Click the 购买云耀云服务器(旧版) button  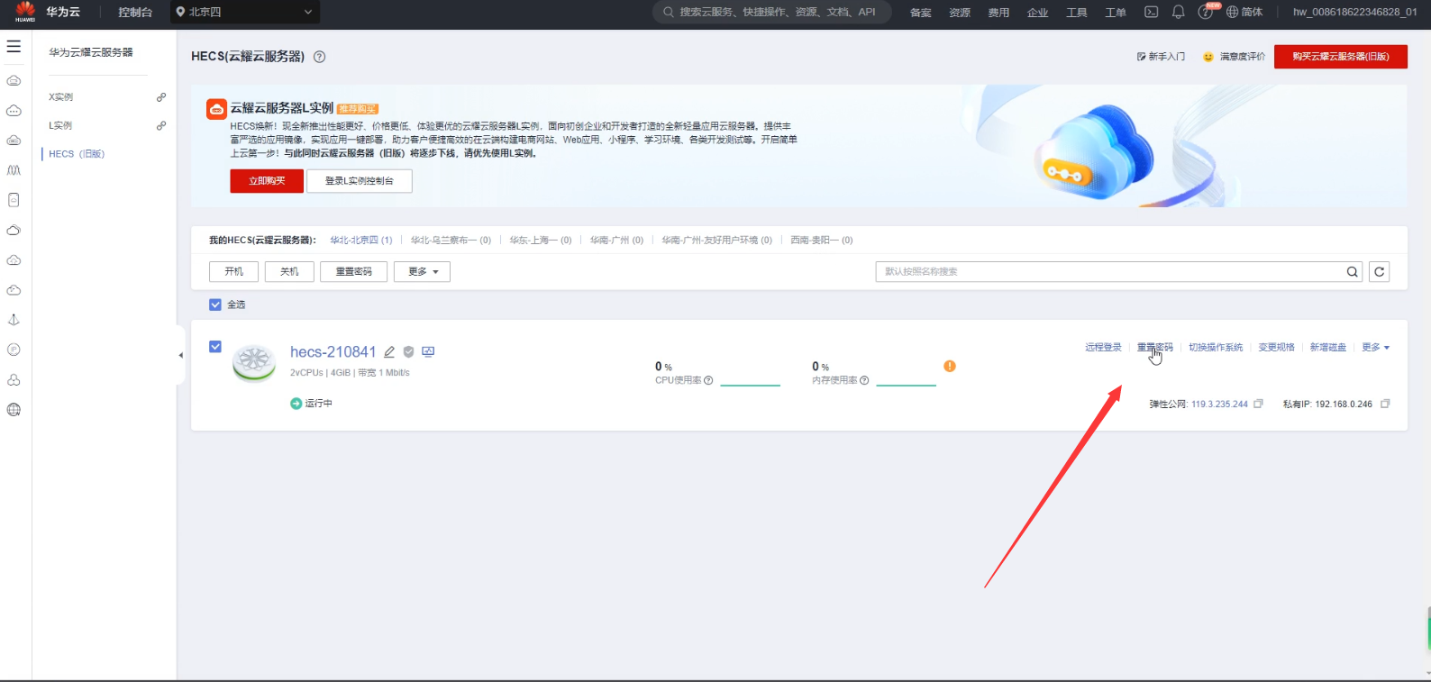pos(1341,57)
